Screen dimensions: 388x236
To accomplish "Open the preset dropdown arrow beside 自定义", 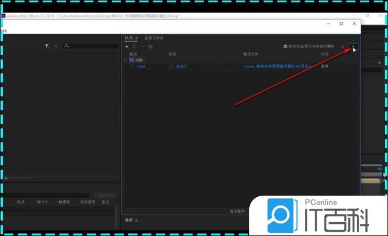I will (x=171, y=66).
